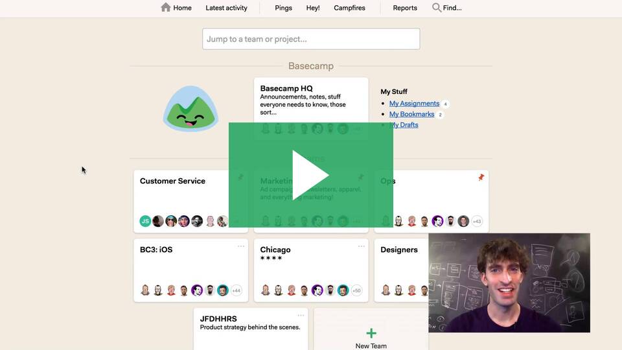Show the +50 members on Chicago card
This screenshot has width=622, height=350.
coord(356,290)
